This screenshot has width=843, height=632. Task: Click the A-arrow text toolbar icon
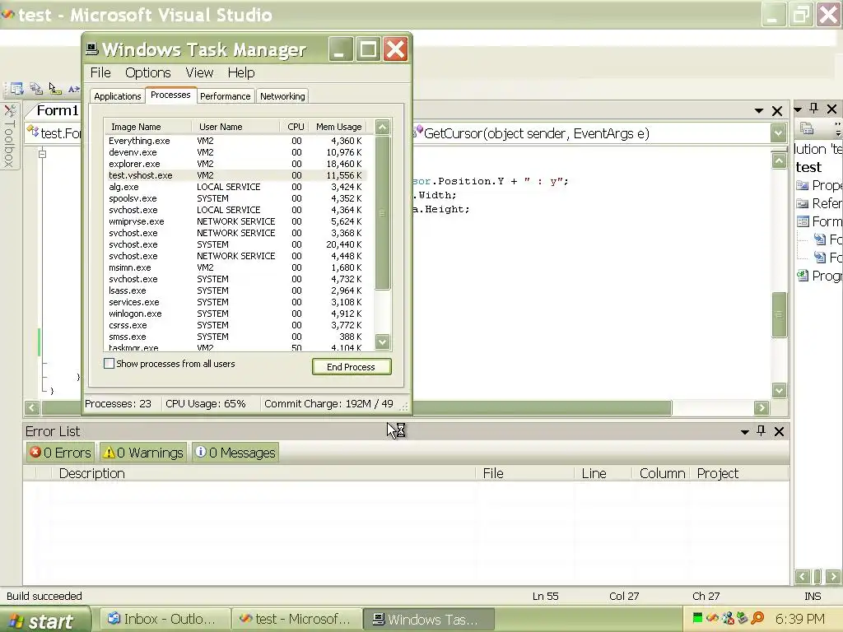pos(74,89)
